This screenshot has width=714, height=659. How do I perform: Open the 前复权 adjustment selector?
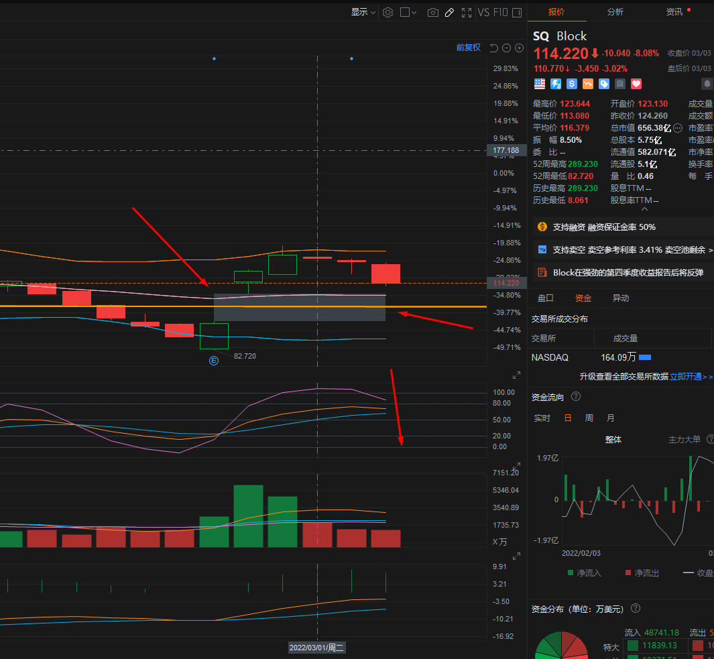[x=468, y=48]
